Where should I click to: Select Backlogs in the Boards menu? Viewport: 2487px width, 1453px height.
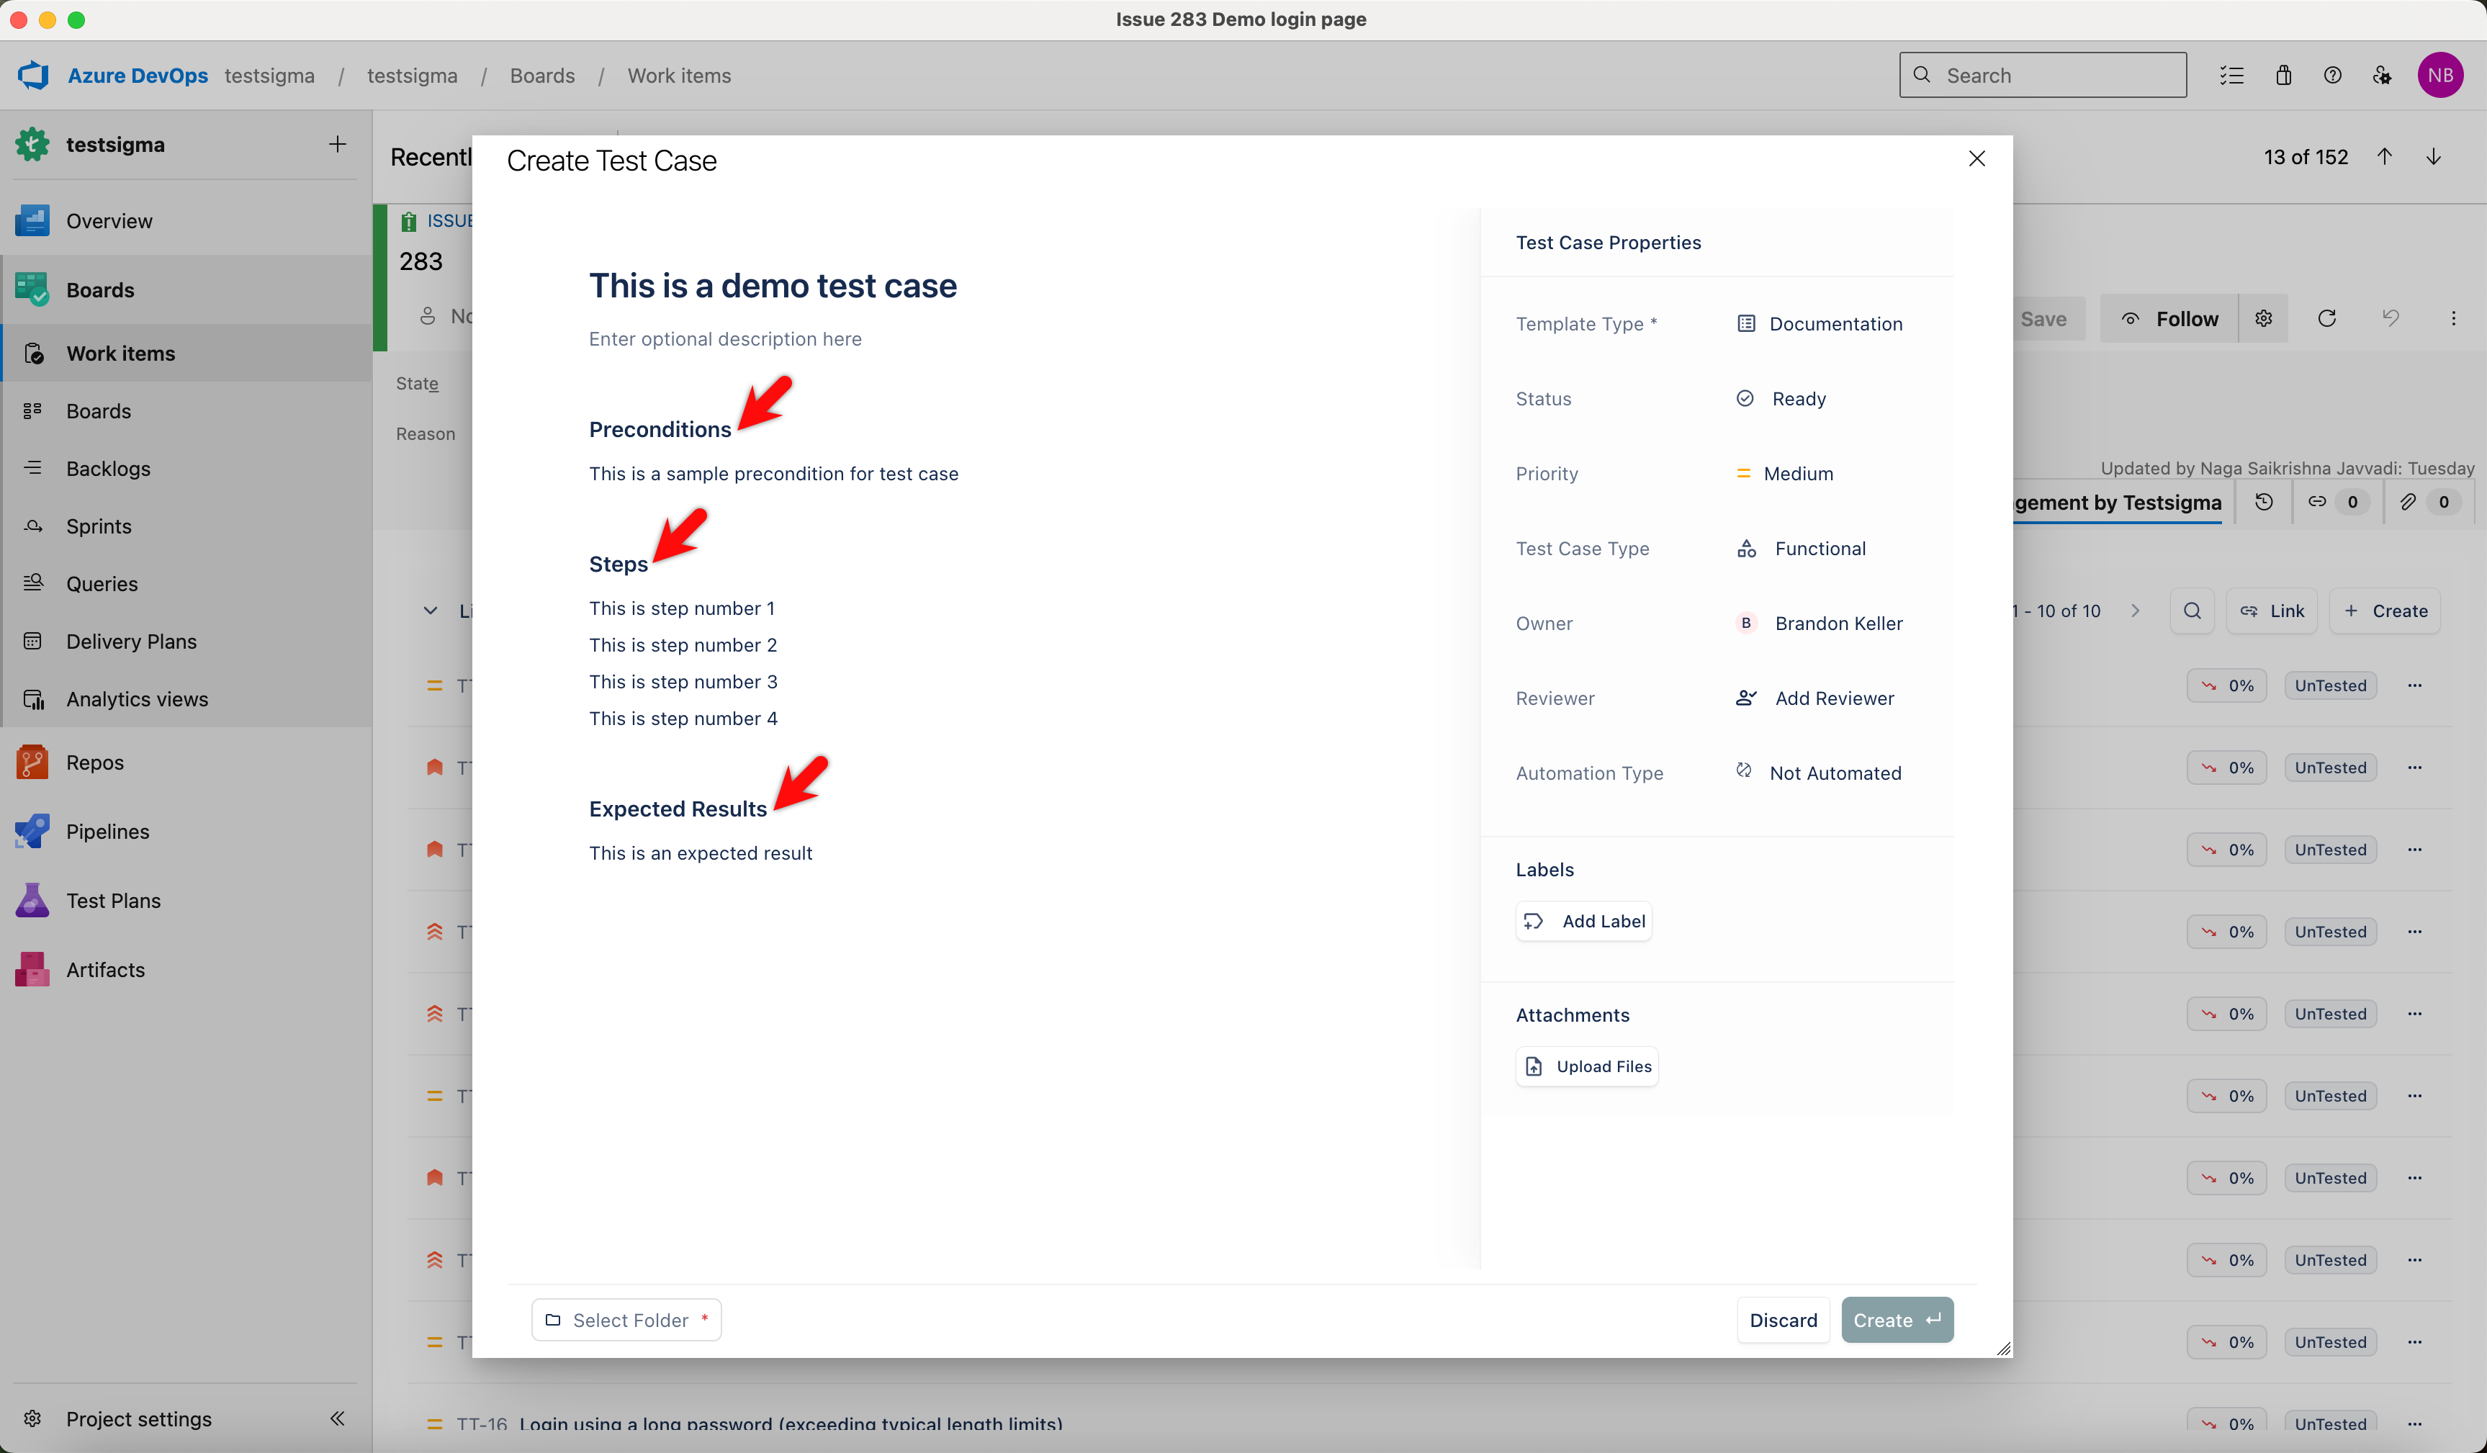[x=107, y=469]
